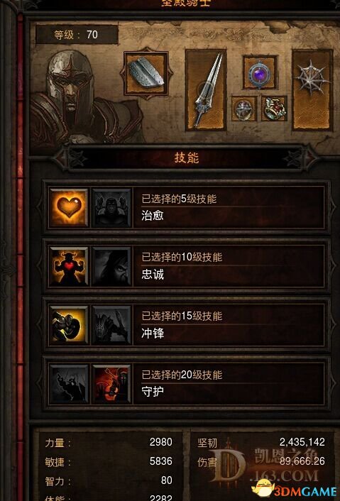Select the silver ring slot

pyautogui.click(x=244, y=109)
